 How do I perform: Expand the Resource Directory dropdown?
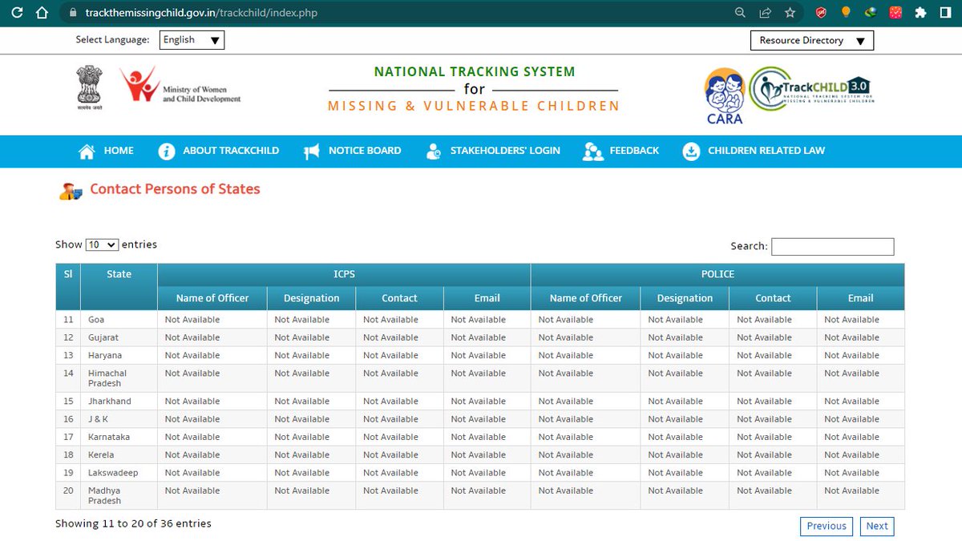(812, 40)
